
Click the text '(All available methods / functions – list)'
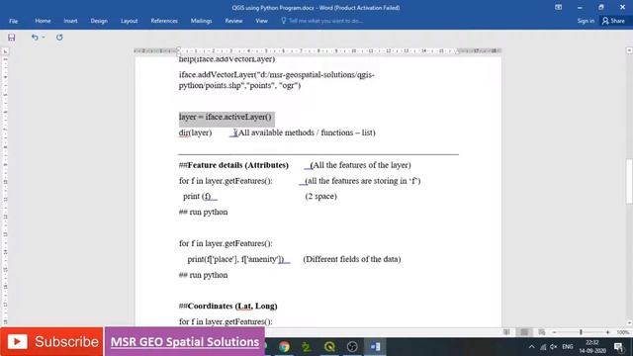pos(306,133)
